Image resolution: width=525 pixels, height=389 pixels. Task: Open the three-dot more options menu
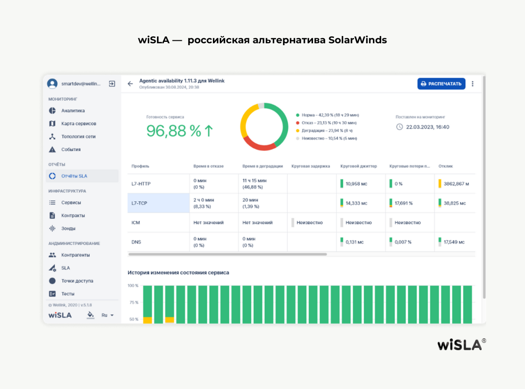(x=472, y=84)
